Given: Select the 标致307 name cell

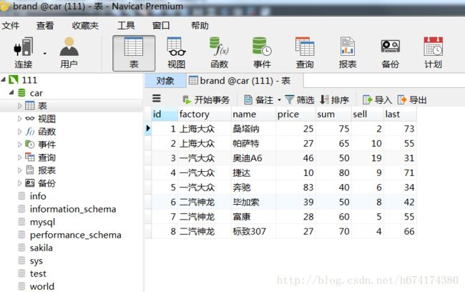Looking at the screenshot, I should tap(253, 231).
